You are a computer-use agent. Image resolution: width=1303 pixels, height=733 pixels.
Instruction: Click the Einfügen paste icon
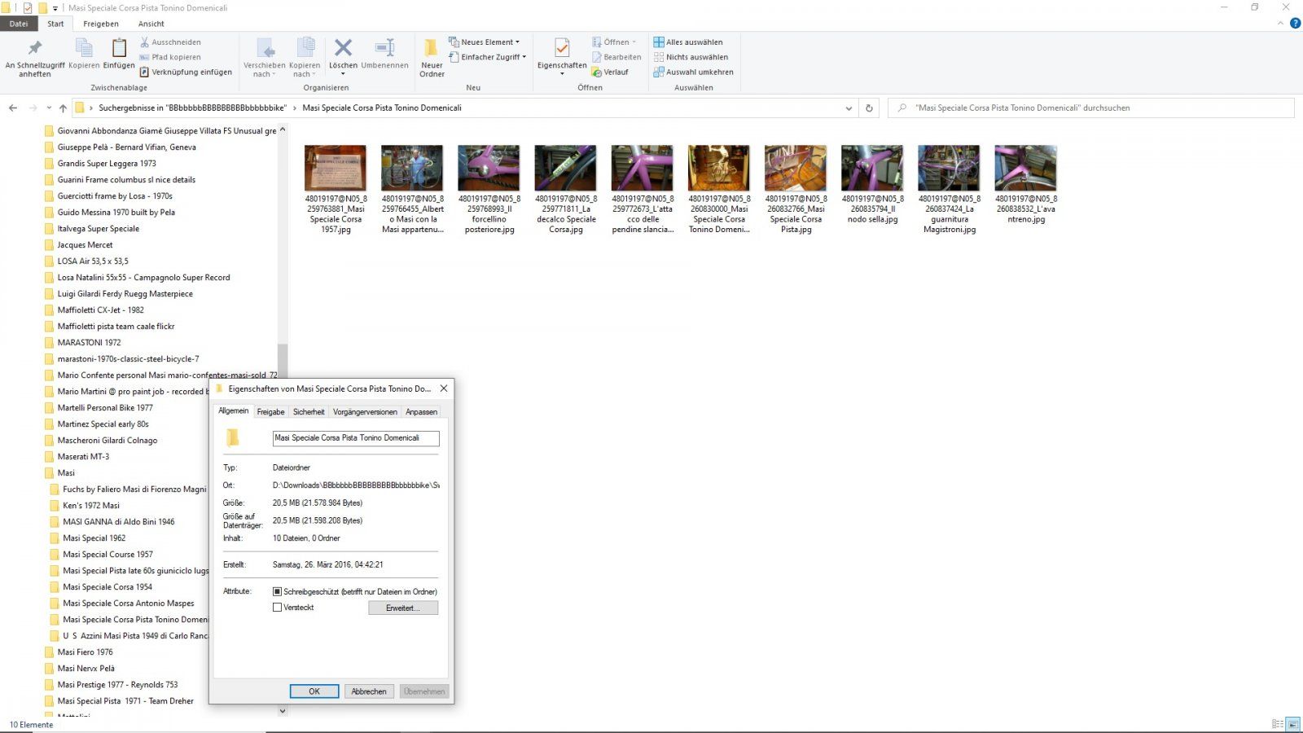pyautogui.click(x=119, y=49)
